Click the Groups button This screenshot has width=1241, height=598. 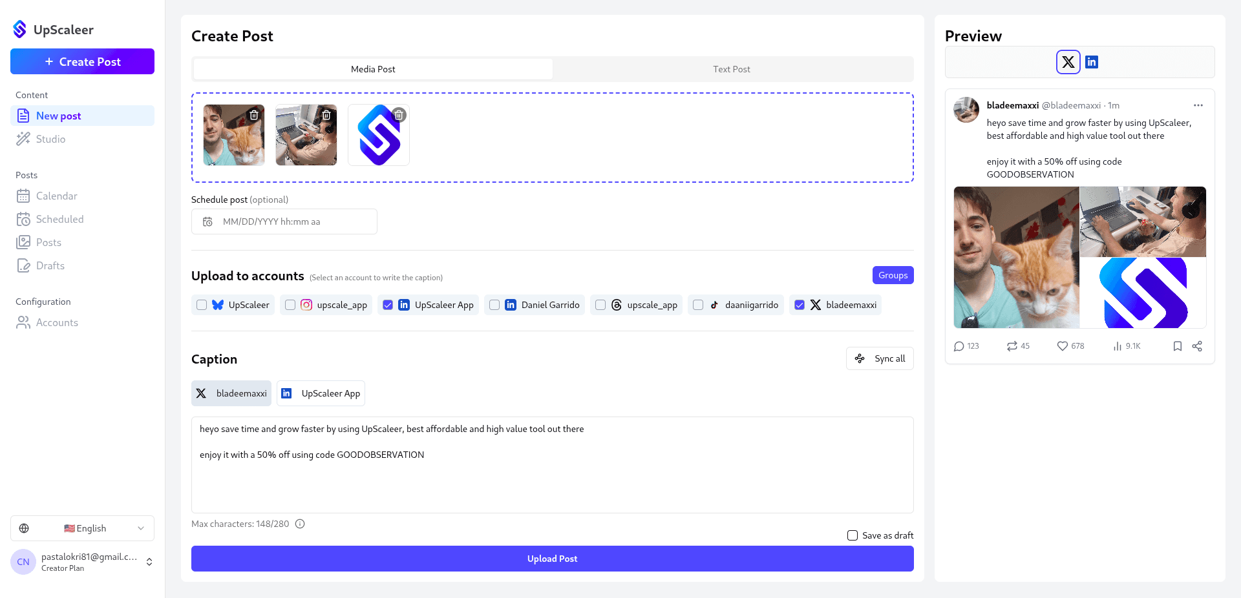tap(893, 275)
